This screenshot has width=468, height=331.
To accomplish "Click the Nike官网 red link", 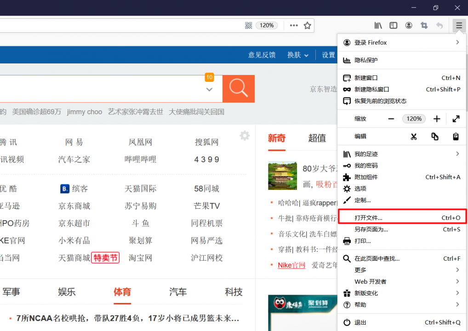I will click(291, 265).
